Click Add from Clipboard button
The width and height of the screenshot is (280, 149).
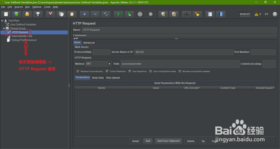click(x=168, y=141)
